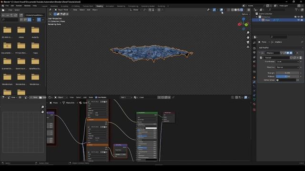The width and height of the screenshot is (305, 171).
Task: Remove the Displace modifier with the X button
Action: pyautogui.click(x=297, y=53)
